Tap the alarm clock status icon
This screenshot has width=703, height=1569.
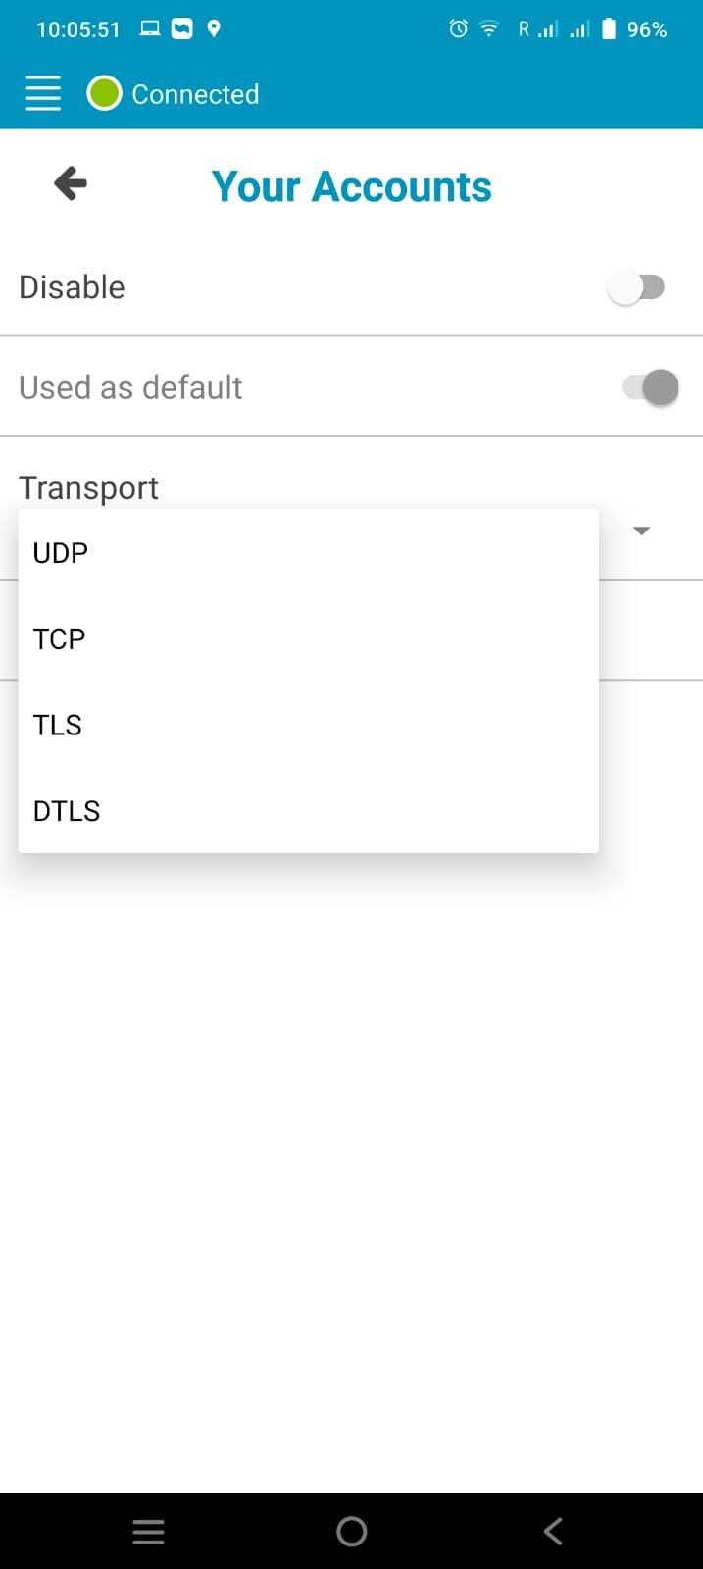point(458,28)
